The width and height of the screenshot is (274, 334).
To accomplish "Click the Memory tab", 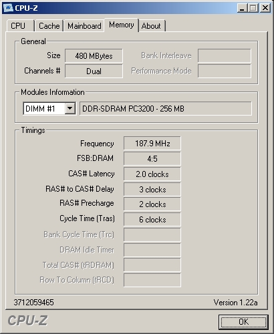I will (122, 25).
